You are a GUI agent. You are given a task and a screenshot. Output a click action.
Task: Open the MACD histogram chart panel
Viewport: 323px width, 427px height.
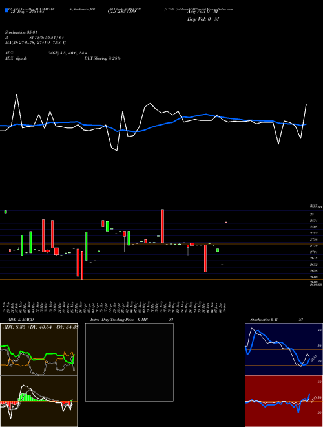click(39, 401)
